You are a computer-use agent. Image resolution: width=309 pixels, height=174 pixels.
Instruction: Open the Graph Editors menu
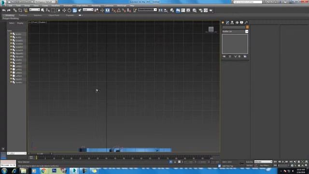82,6
